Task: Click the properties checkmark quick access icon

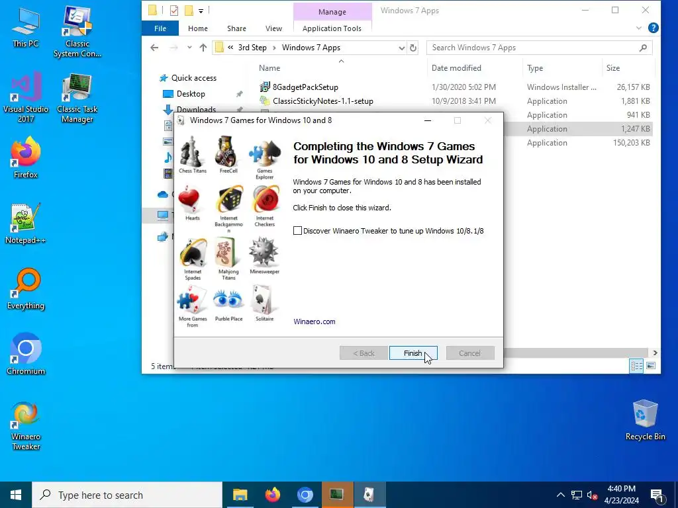Action: (x=174, y=11)
